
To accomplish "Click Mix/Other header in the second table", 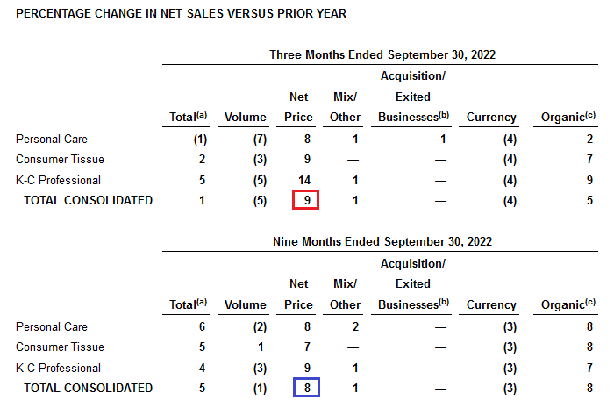I will click(x=345, y=294).
